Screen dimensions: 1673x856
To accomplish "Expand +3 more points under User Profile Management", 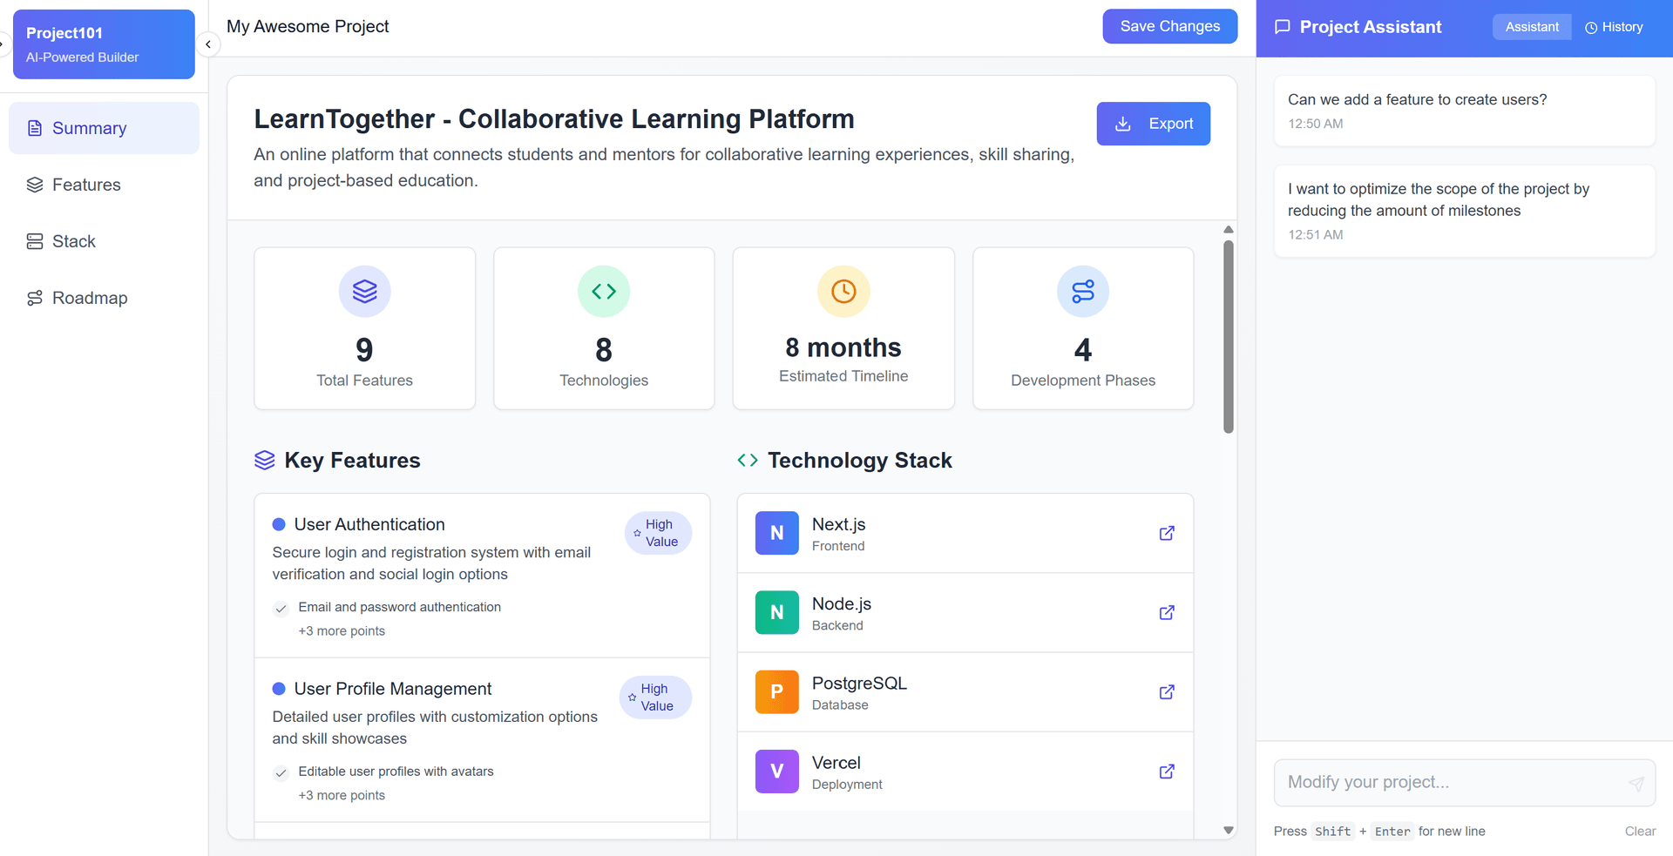I will 342,795.
